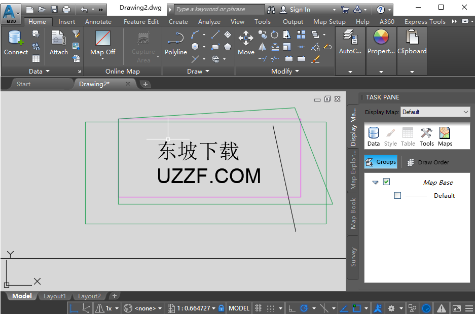Switch to the Layout1 tab
This screenshot has width=475, height=314.
click(x=55, y=296)
